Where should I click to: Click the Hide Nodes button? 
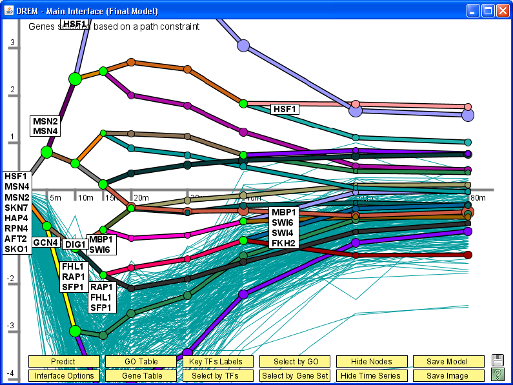(372, 361)
